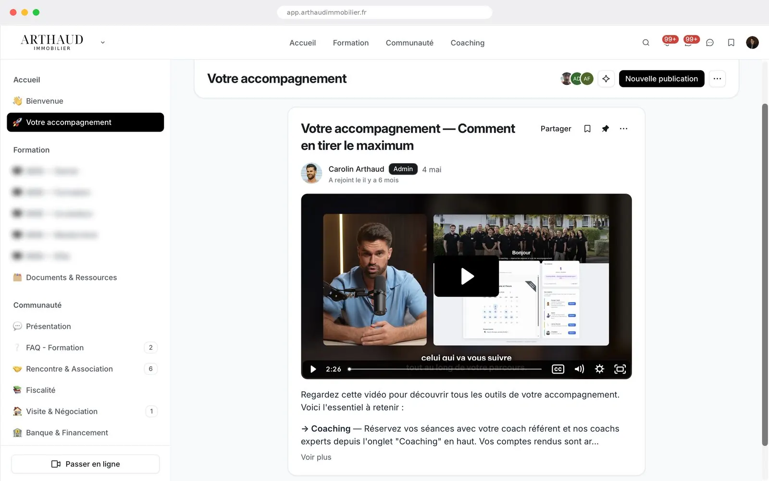Click the large play button on video
The image size is (769, 481).
click(x=466, y=276)
